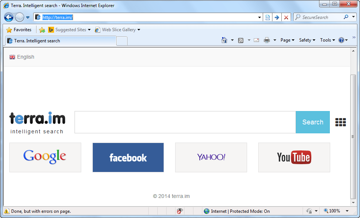The width and height of the screenshot is (360, 218).
Task: Toggle Compatibility View page icon
Action: coord(268,17)
